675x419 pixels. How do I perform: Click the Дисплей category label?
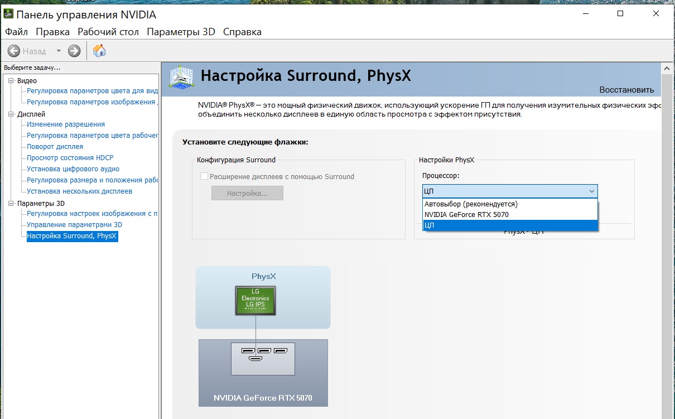coord(31,114)
